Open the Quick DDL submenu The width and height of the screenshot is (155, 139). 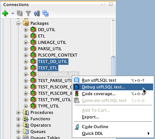(113, 133)
